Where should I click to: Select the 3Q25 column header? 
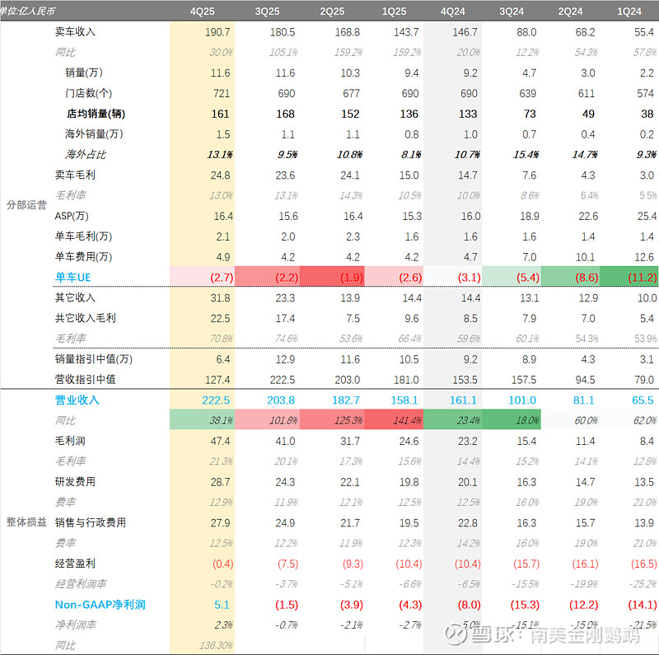(x=267, y=12)
